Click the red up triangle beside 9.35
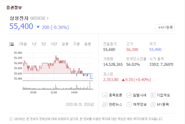Viewport: 185px width, 124px height. click(123, 80)
